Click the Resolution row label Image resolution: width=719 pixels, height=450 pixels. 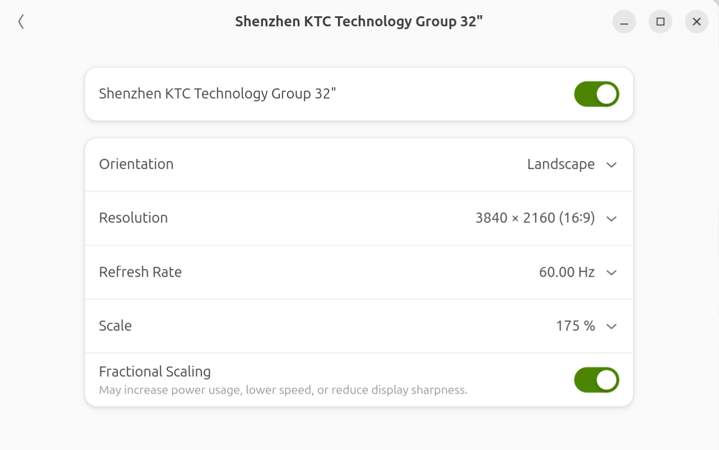(133, 218)
